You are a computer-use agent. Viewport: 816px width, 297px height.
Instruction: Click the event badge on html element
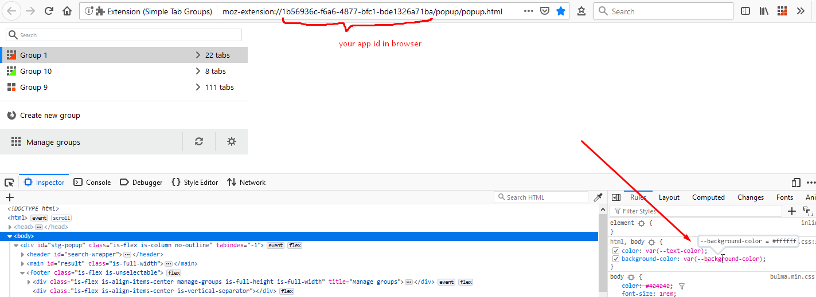39,218
